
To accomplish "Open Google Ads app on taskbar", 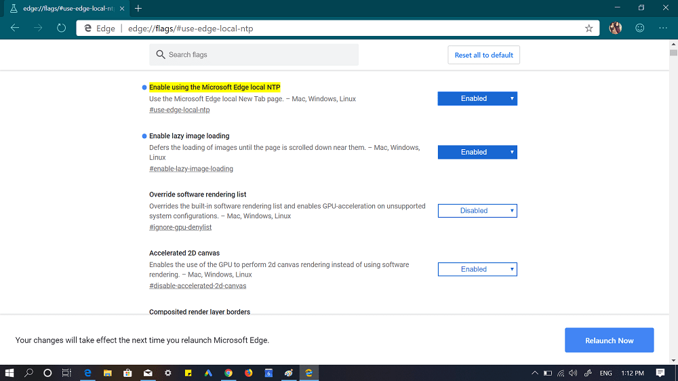I will [x=208, y=373].
